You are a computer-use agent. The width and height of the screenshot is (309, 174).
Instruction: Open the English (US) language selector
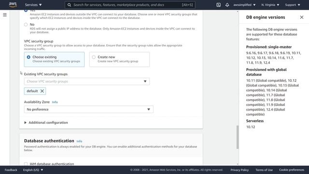33,170
